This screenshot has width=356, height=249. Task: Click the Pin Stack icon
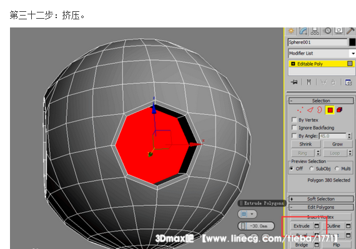294,82
